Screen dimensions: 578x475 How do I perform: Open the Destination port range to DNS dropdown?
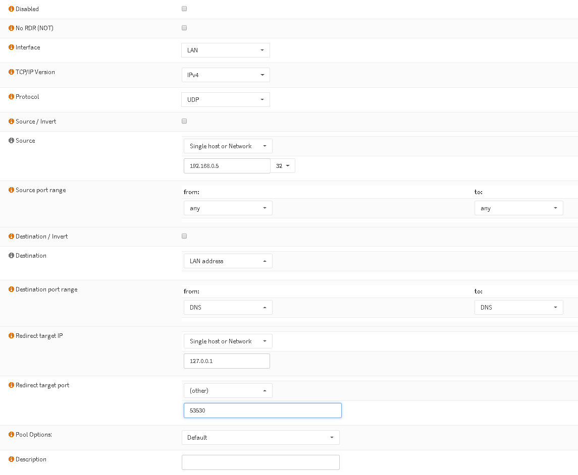pyautogui.click(x=518, y=308)
